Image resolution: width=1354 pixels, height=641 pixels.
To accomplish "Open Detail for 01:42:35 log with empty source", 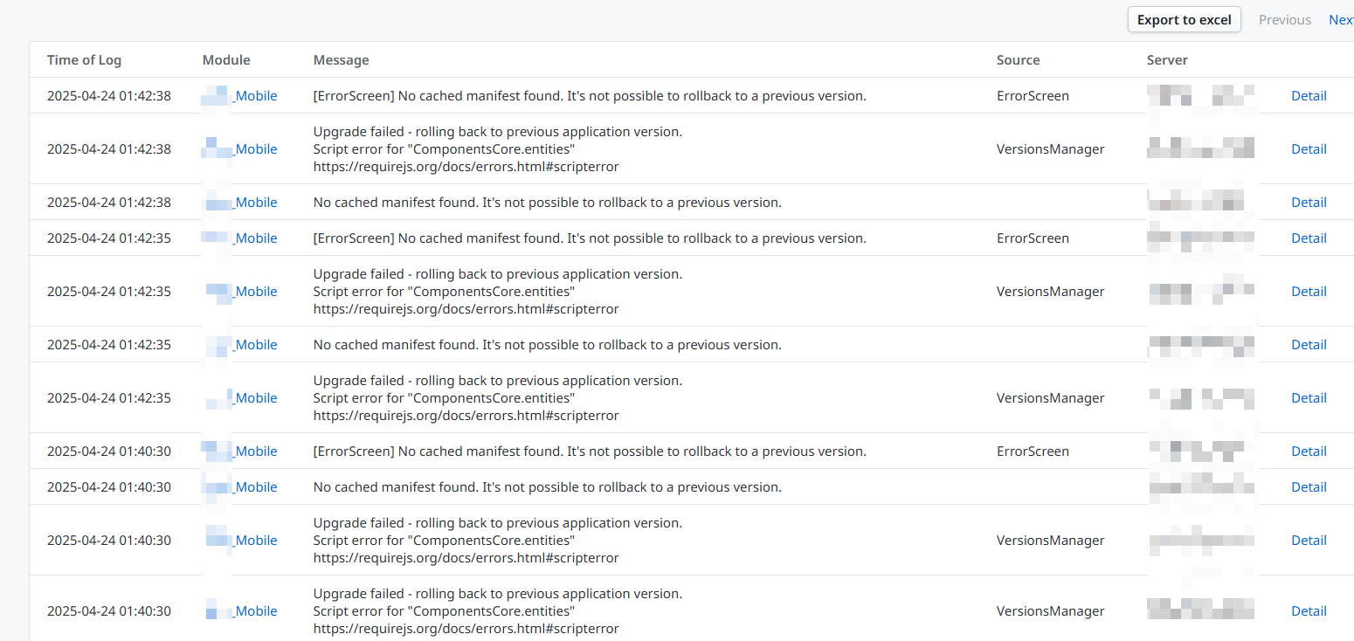I will [1309, 345].
